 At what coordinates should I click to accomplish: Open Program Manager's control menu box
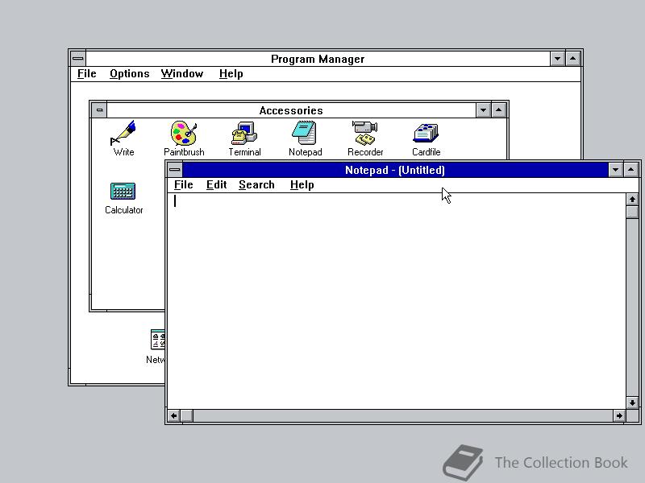77,59
